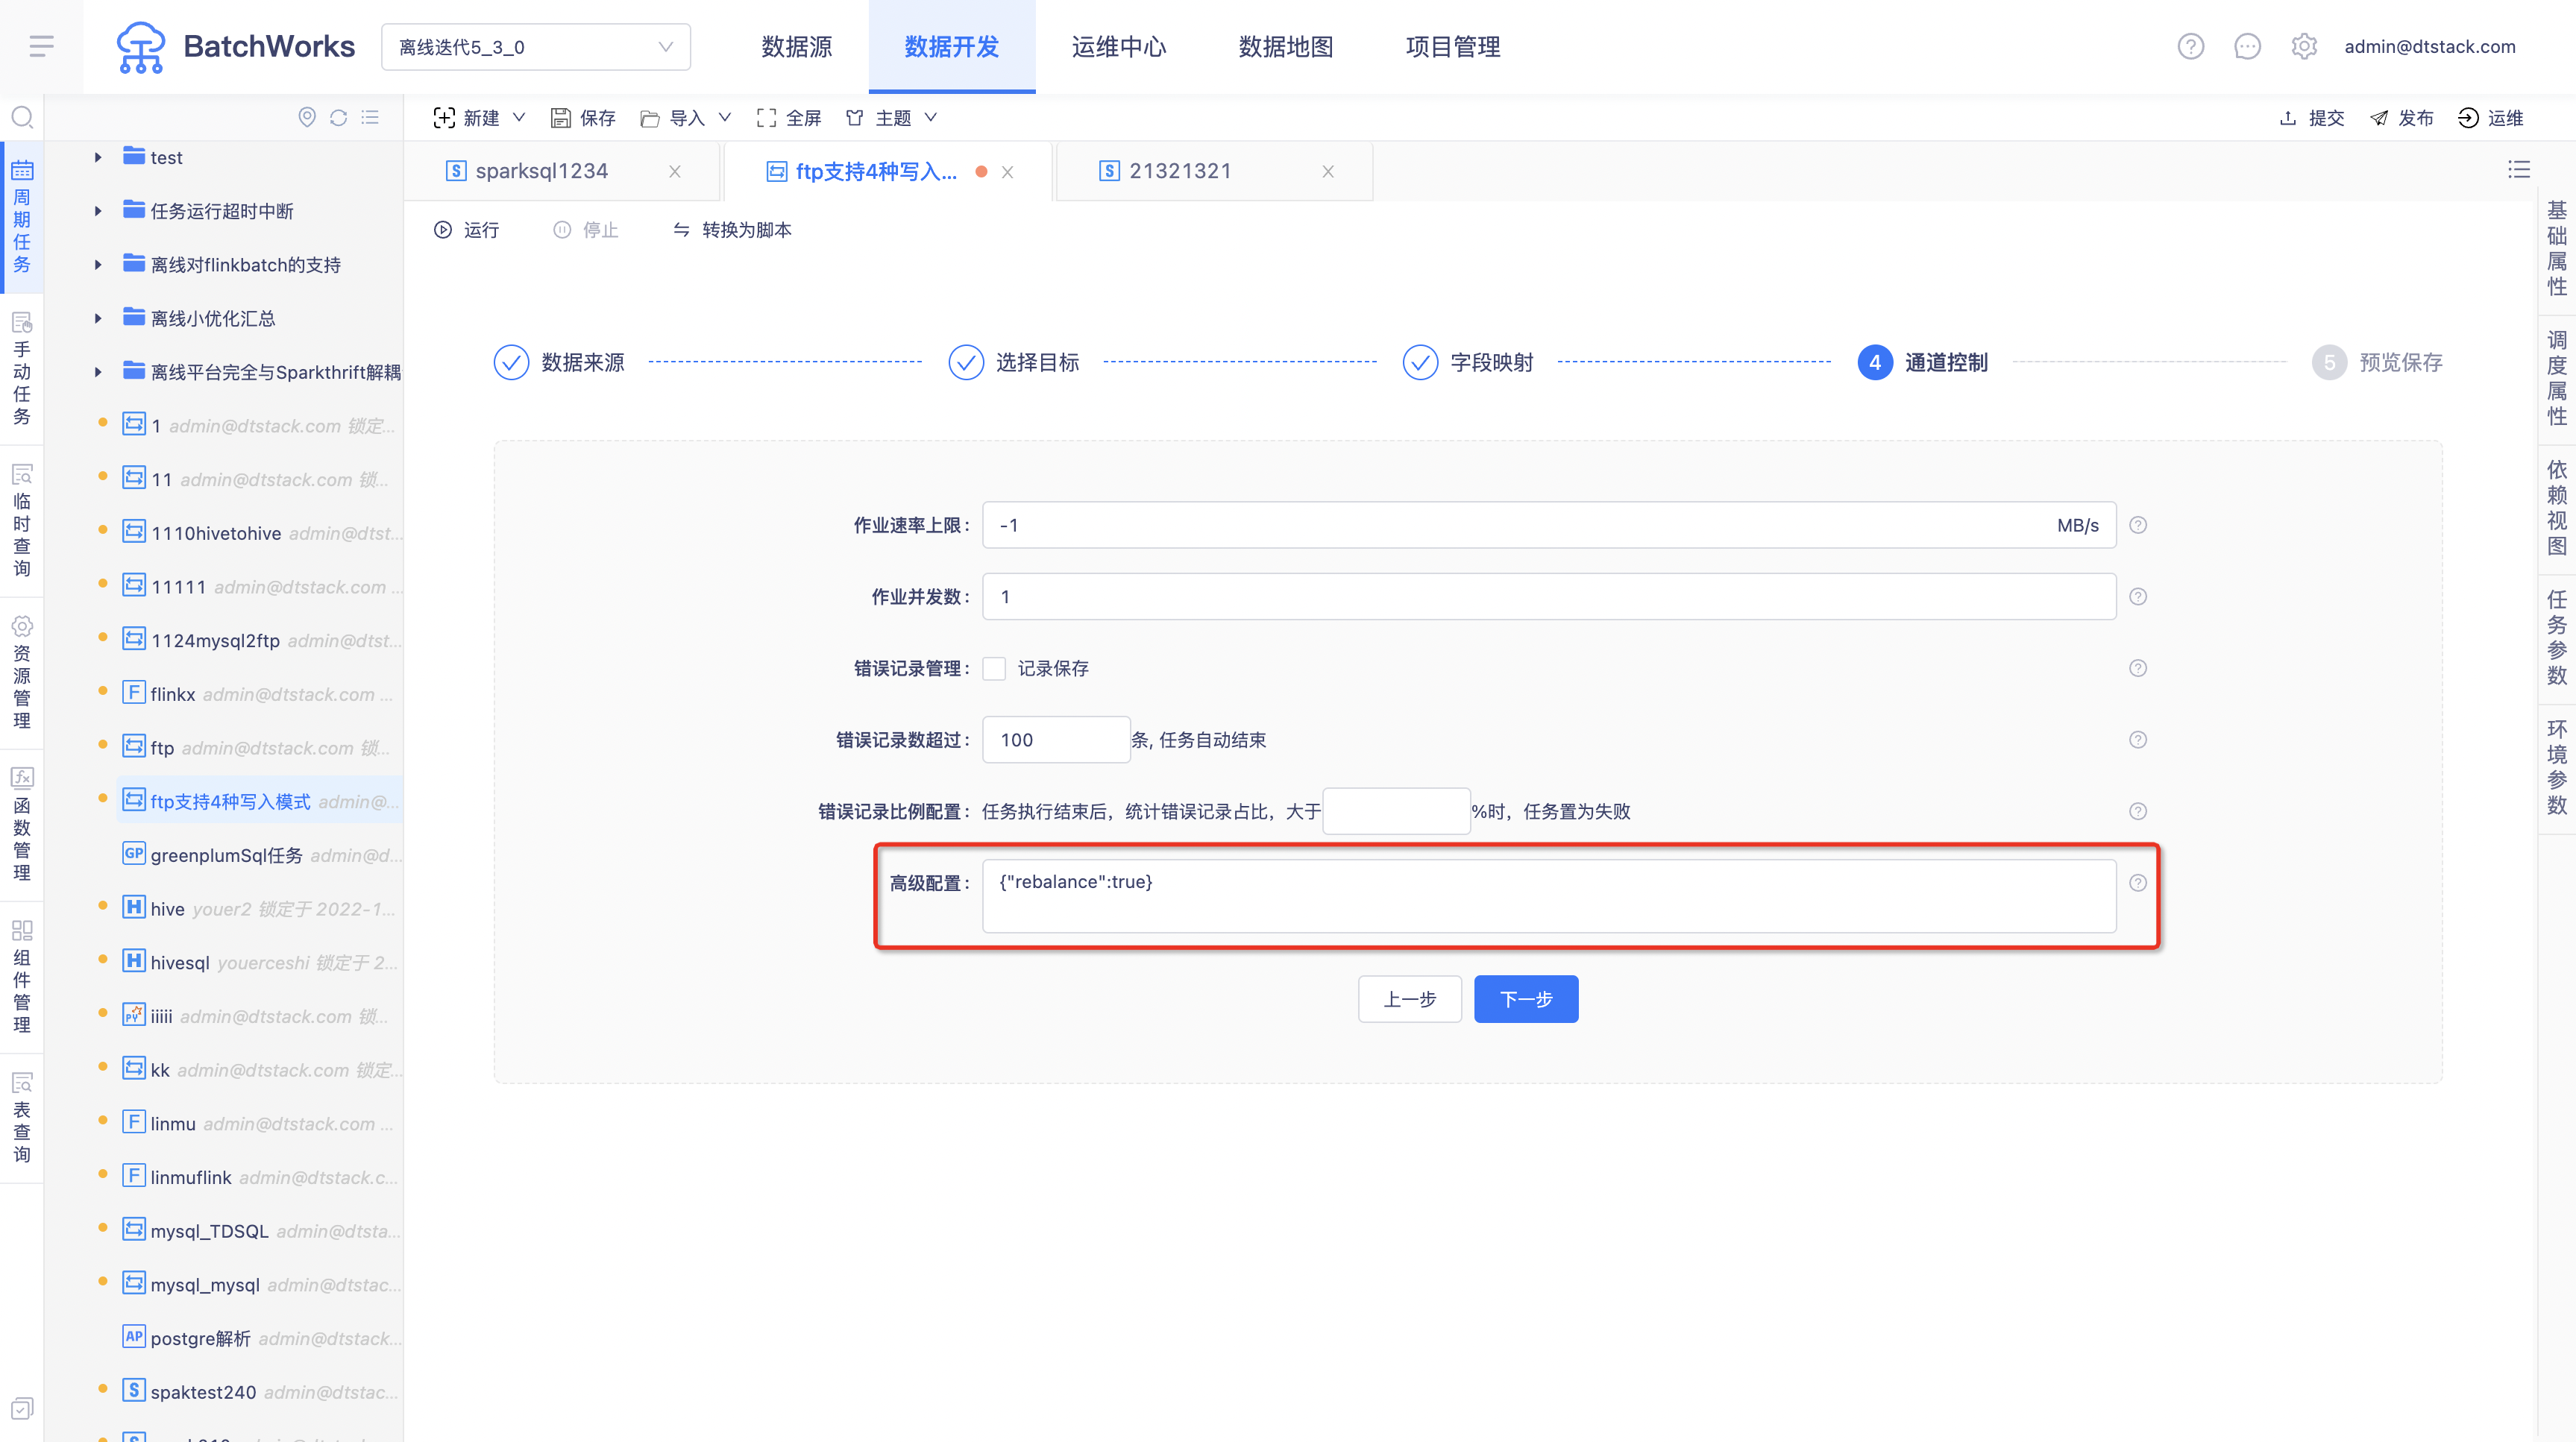Locate current task with the pin icon
2576x1442 pixels.
(307, 118)
